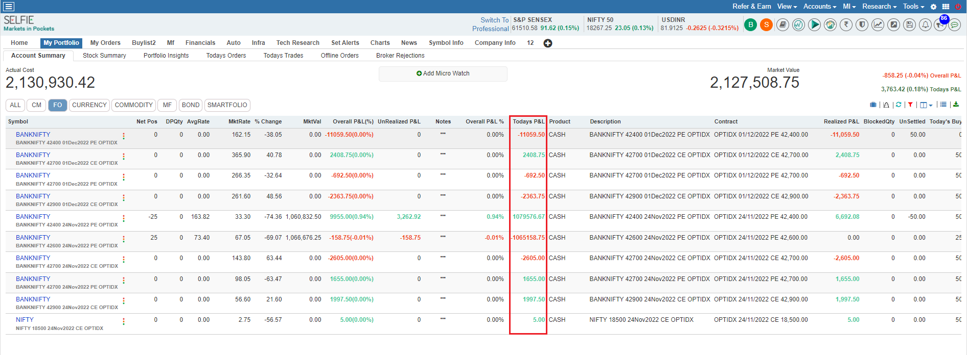Open the Tools dropdown menu
Viewport: 967px width, 355px height.
point(913,7)
